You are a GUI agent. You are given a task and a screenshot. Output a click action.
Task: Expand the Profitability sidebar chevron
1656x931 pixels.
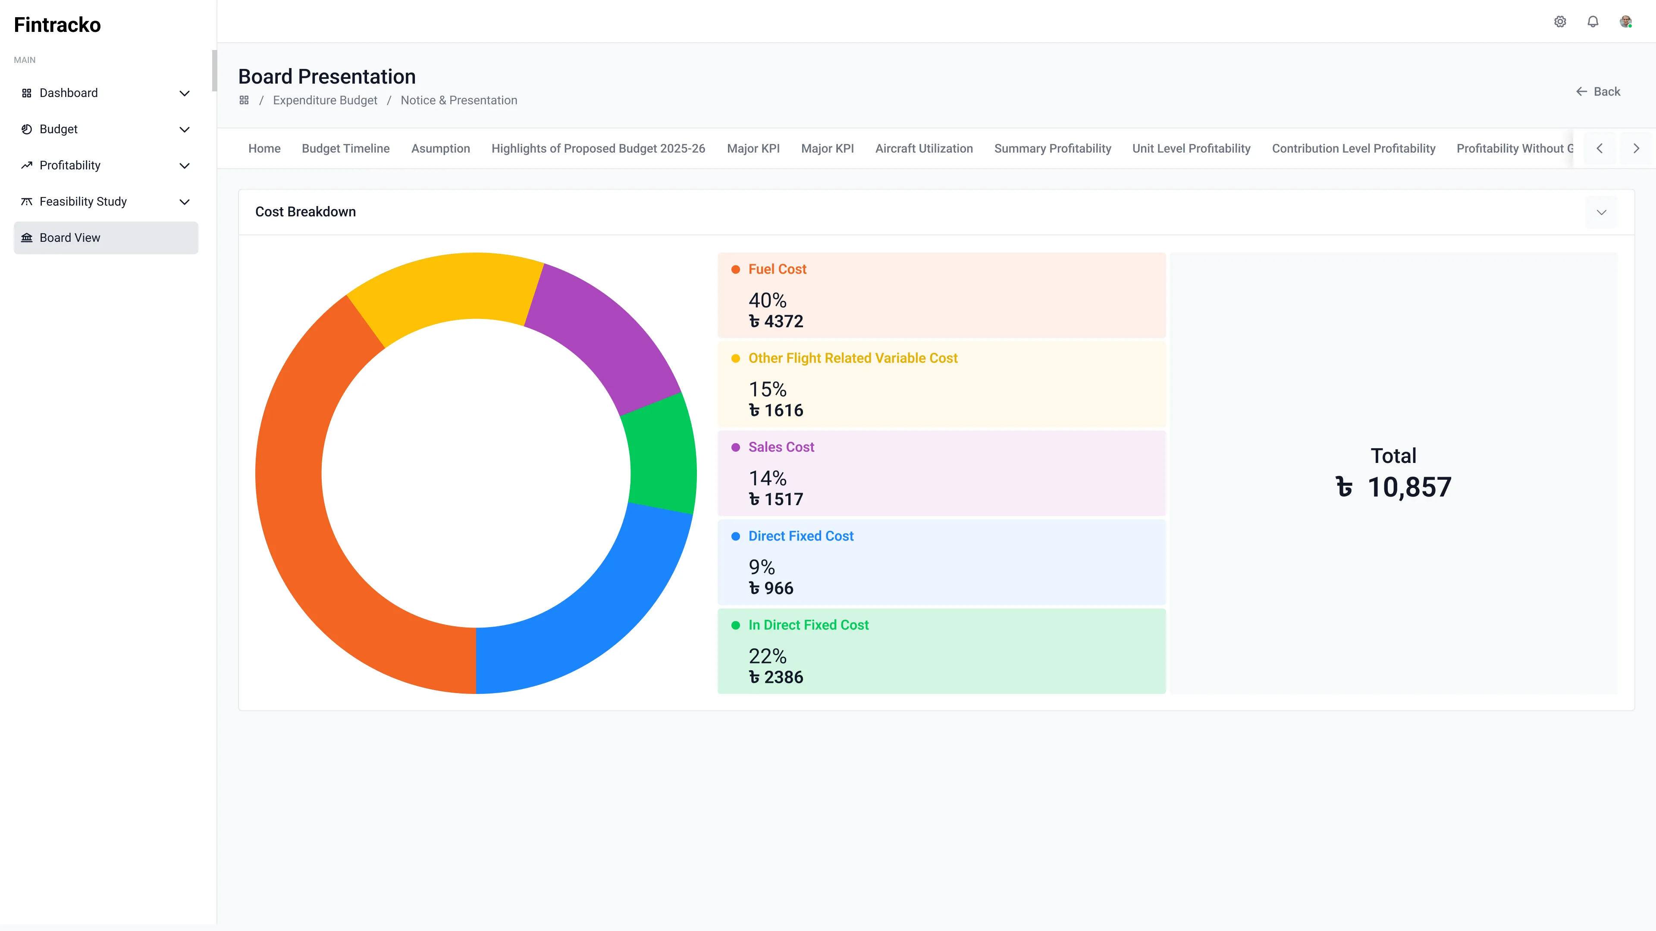point(184,166)
